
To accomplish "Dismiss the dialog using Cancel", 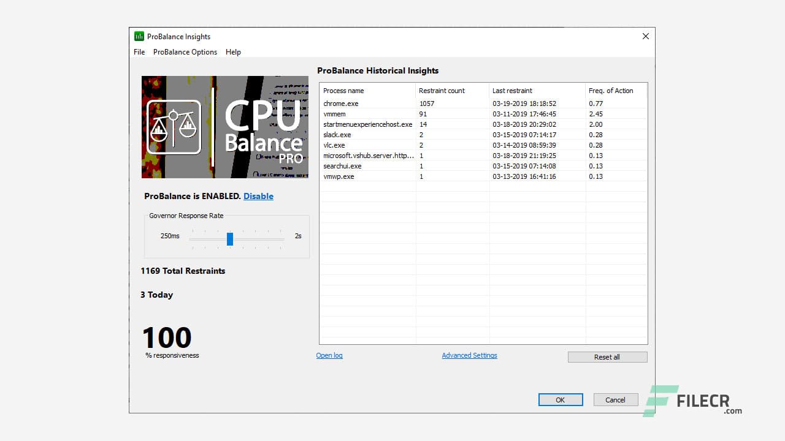I will 615,399.
